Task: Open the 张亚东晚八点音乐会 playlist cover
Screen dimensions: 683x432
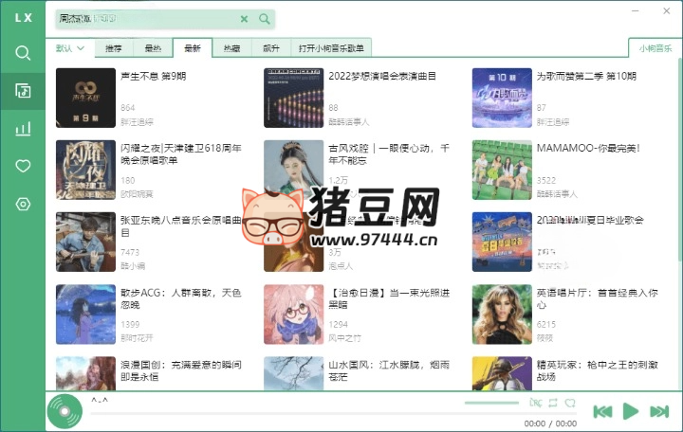Action: [x=85, y=242]
